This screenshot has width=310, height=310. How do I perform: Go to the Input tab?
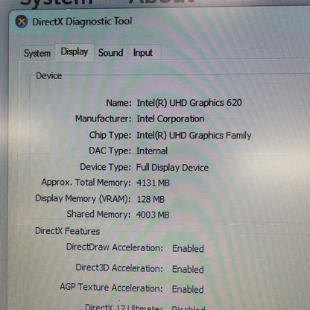coord(143,53)
